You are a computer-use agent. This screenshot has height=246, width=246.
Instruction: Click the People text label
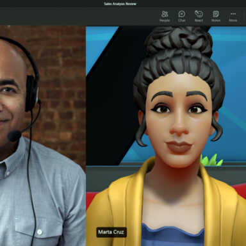165,20
